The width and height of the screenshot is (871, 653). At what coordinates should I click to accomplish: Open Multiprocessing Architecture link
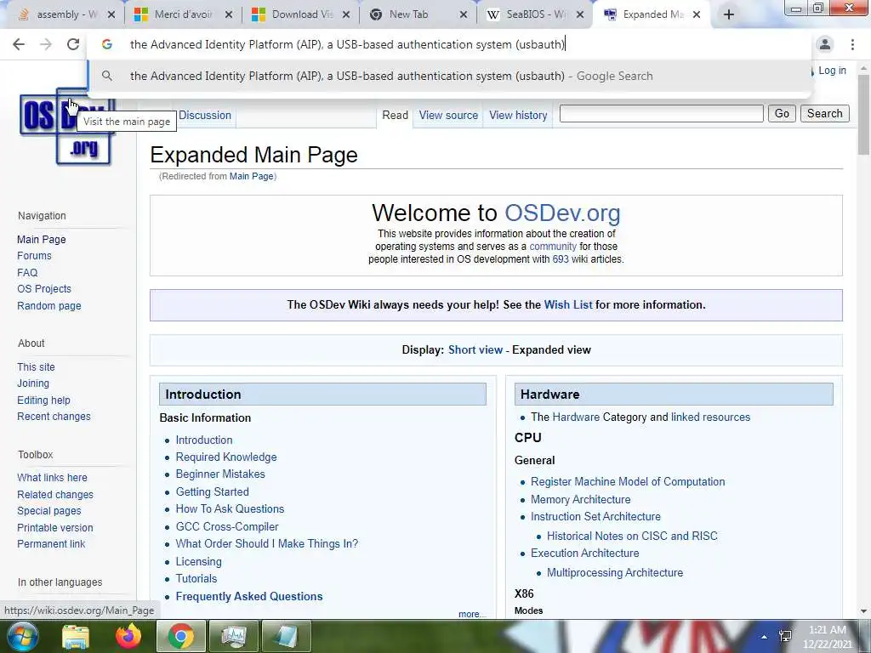point(615,572)
